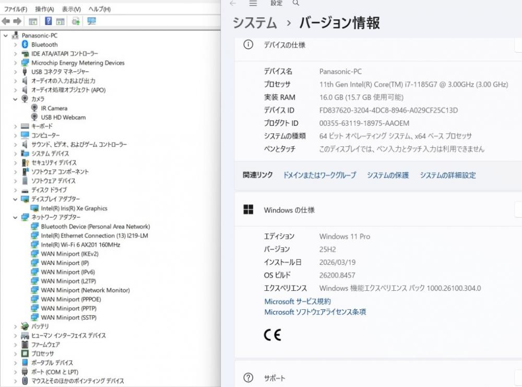Screen dimensions: 522x387
Task: Click the blue Help question mark toolbar icon
Action: [x=48, y=21]
